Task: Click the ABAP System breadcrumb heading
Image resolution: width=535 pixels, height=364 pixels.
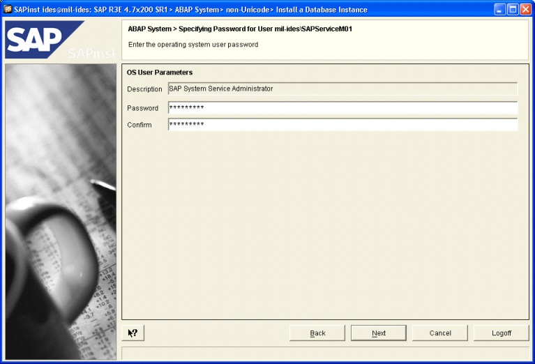Action: (244, 29)
